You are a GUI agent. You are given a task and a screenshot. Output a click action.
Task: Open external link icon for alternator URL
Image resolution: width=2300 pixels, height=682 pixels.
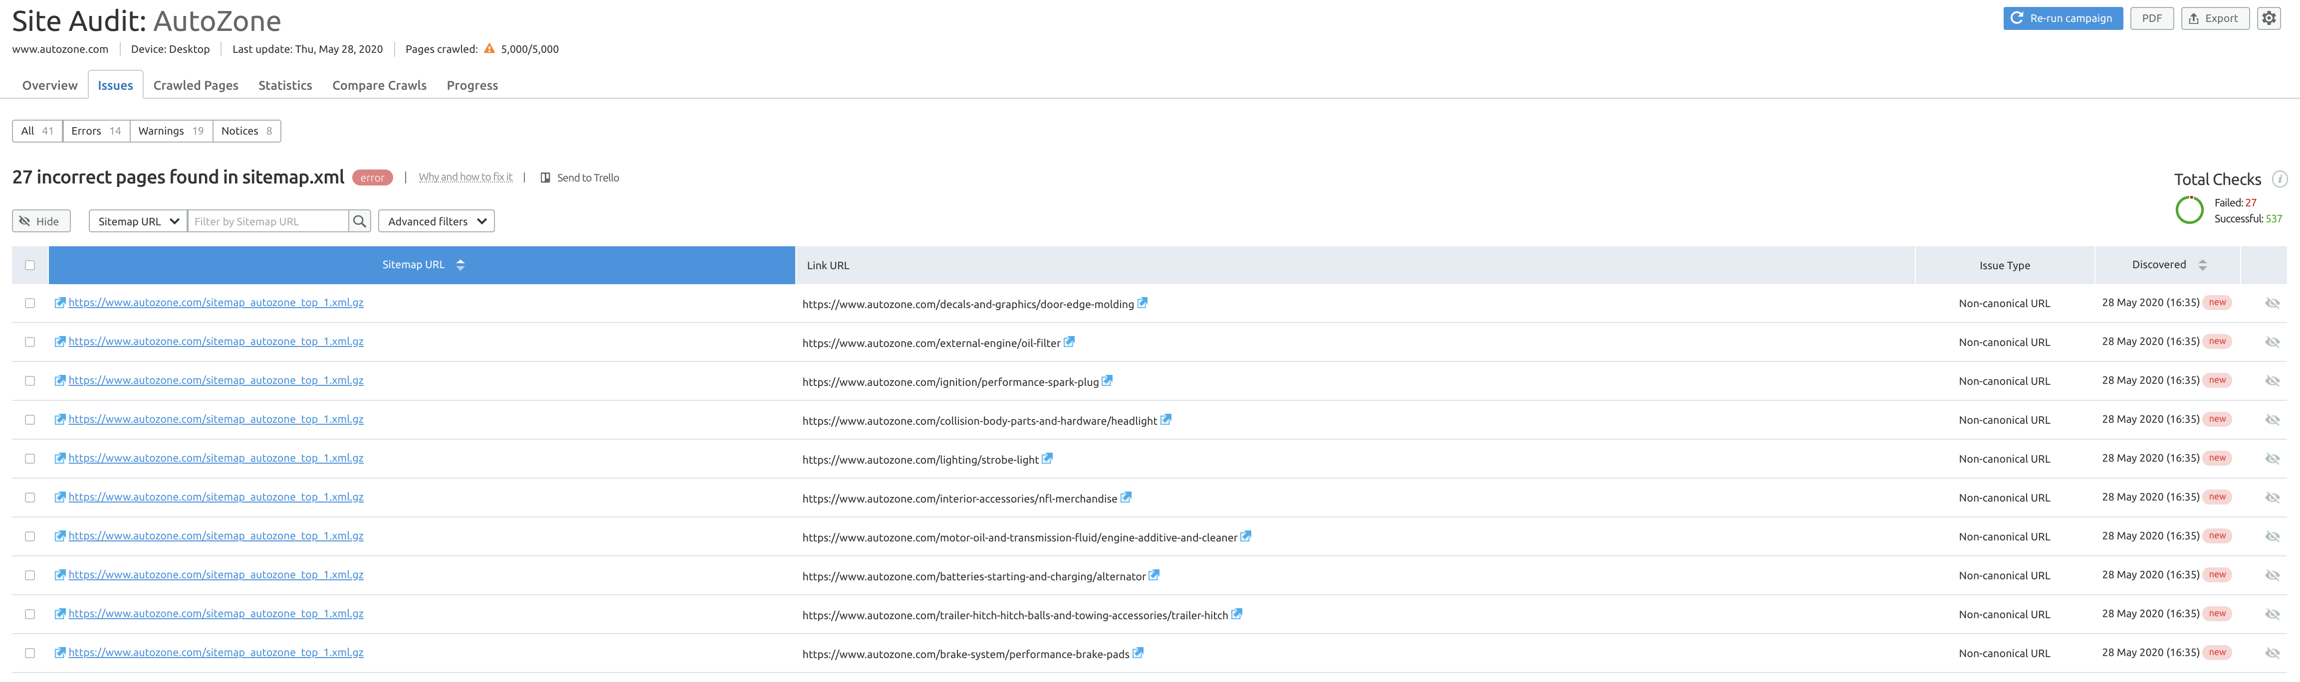tap(1153, 576)
